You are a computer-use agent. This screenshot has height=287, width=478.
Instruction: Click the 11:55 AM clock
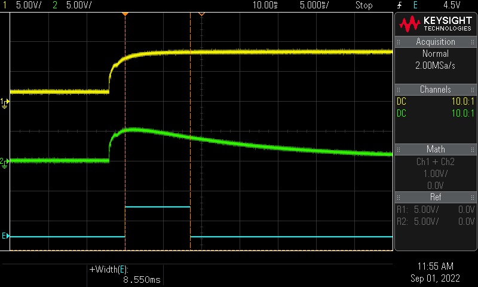click(x=435, y=266)
